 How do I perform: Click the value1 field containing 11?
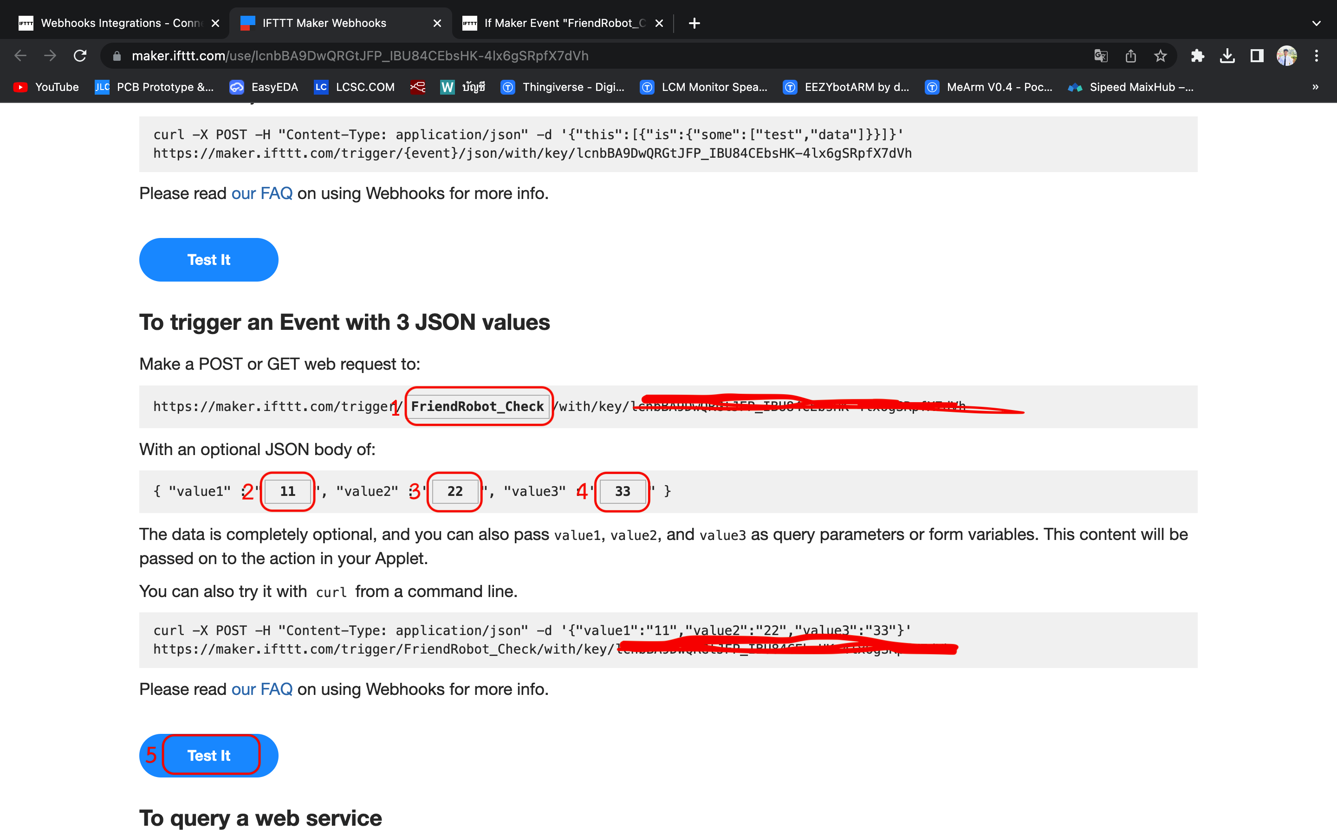[x=287, y=492]
